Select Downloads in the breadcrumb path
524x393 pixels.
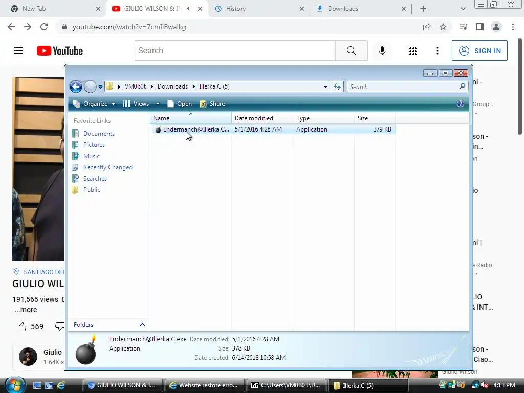[x=172, y=86]
